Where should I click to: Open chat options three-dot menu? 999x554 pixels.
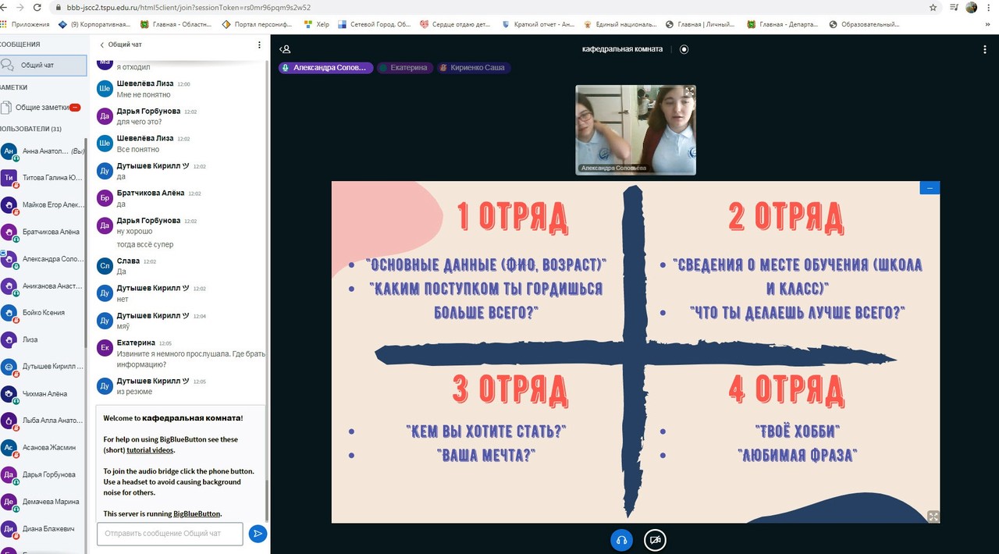pyautogui.click(x=260, y=45)
